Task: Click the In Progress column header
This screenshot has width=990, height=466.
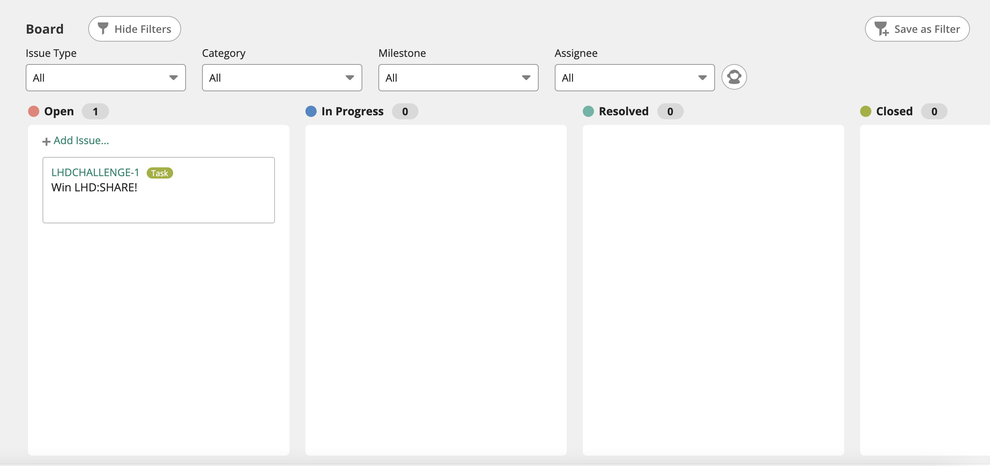Action: (352, 111)
